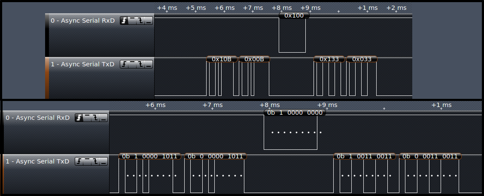Set high-level trigger on TxD in upper hex panel
Screen dimensions: 484x196
point(132,64)
